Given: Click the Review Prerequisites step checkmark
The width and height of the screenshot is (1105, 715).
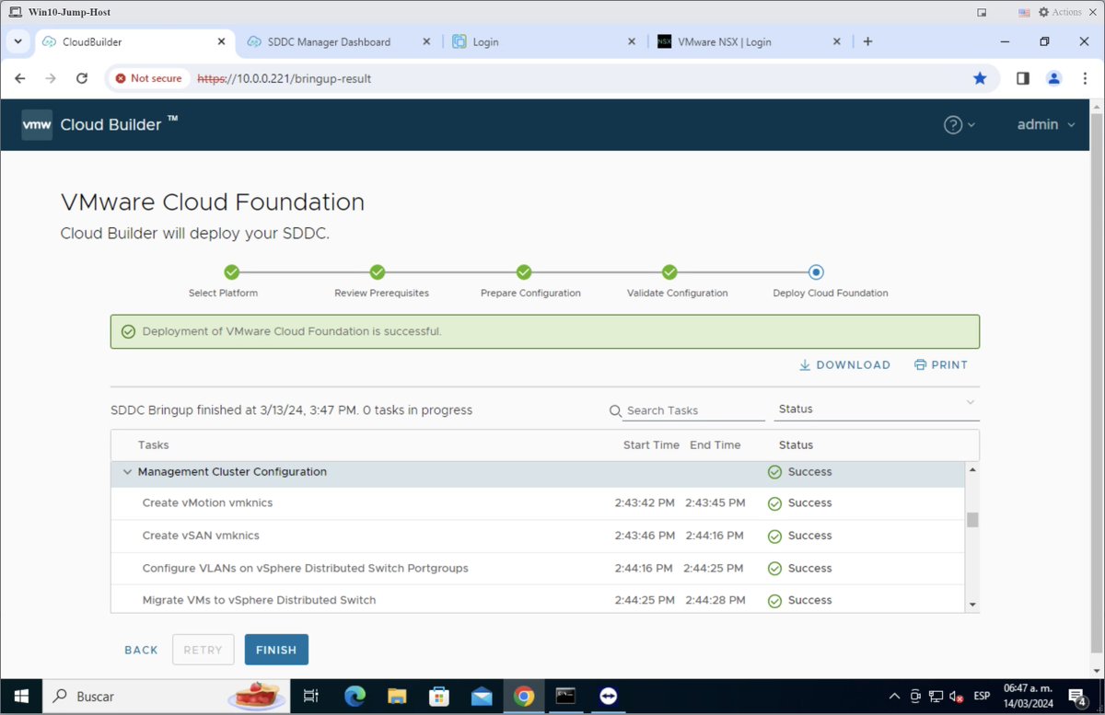Looking at the screenshot, I should pyautogui.click(x=378, y=272).
